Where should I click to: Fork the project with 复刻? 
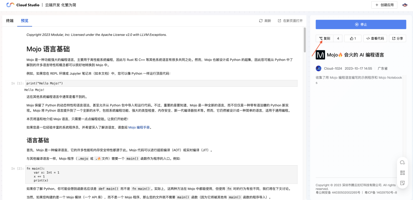325,39
